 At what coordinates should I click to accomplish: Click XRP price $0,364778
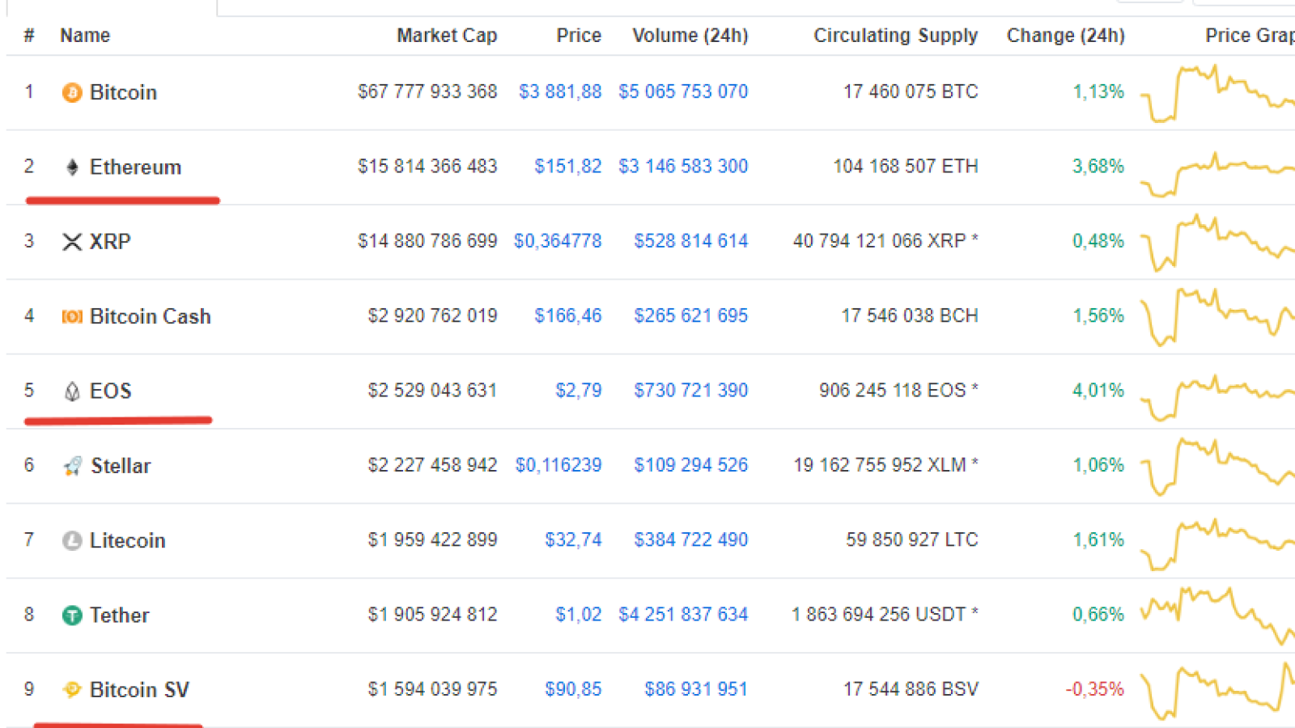558,241
